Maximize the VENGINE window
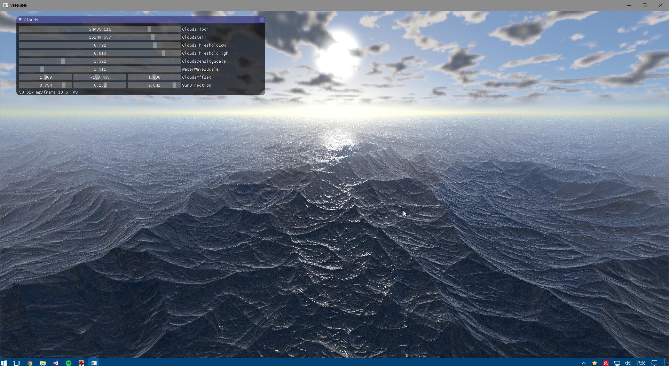Screen dimensions: 669x366 [645, 5]
